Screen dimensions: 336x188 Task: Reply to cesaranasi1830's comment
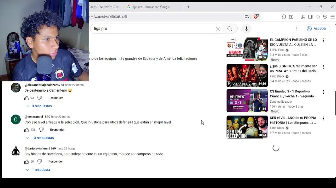(57, 130)
